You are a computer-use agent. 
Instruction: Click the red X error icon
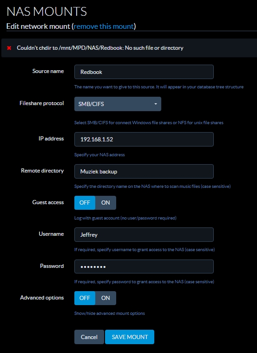pyautogui.click(x=9, y=48)
